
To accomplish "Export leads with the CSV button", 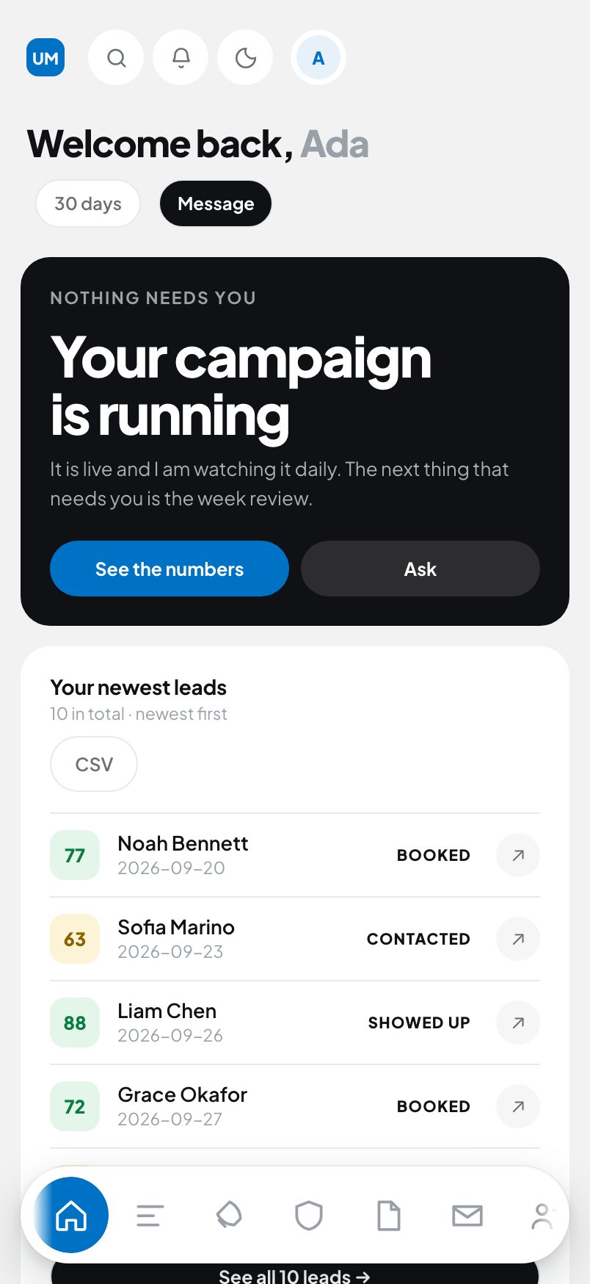I will click(x=94, y=764).
